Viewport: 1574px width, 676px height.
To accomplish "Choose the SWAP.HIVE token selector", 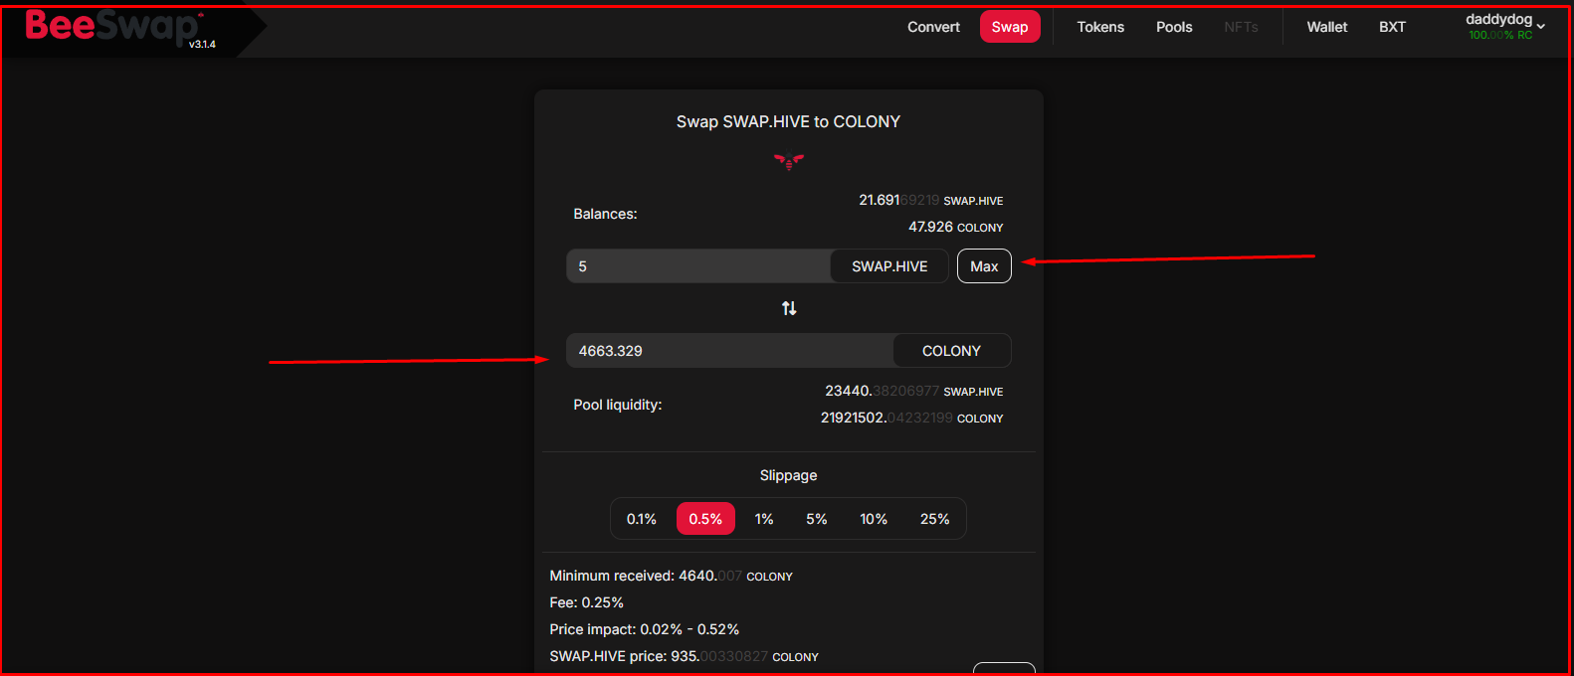I will click(x=889, y=266).
